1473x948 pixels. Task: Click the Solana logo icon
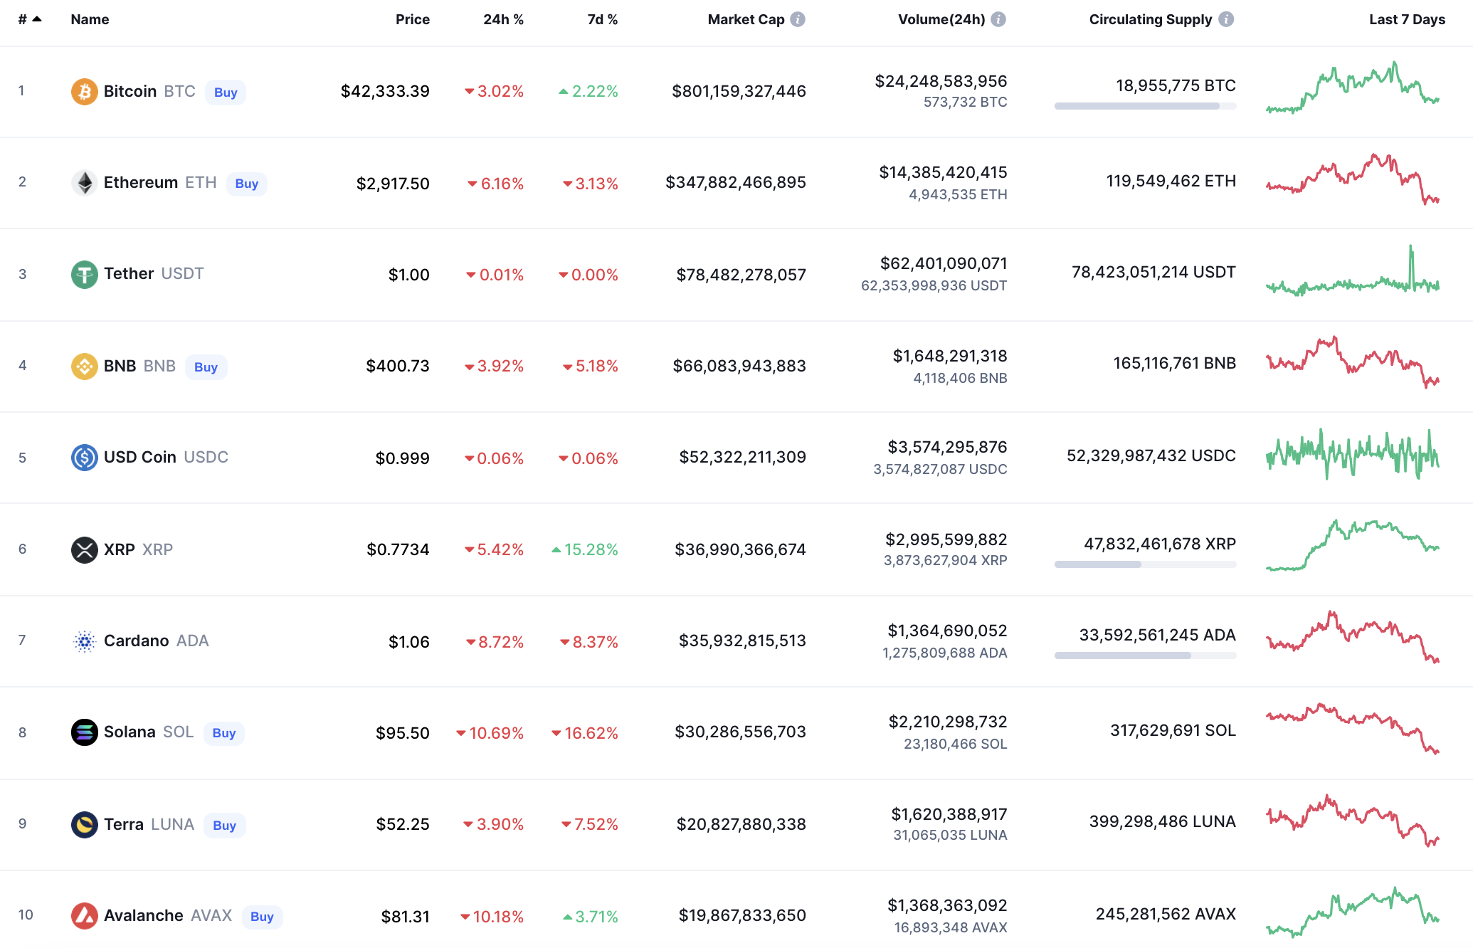tap(84, 732)
